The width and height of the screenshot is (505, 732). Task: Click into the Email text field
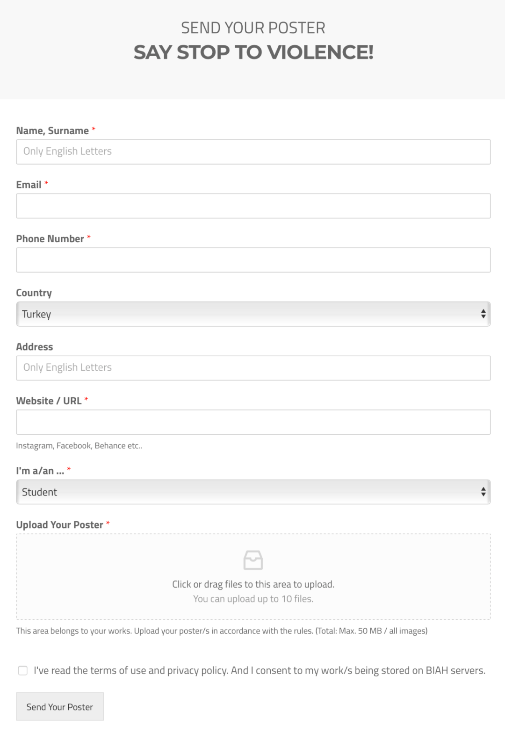pos(253,206)
